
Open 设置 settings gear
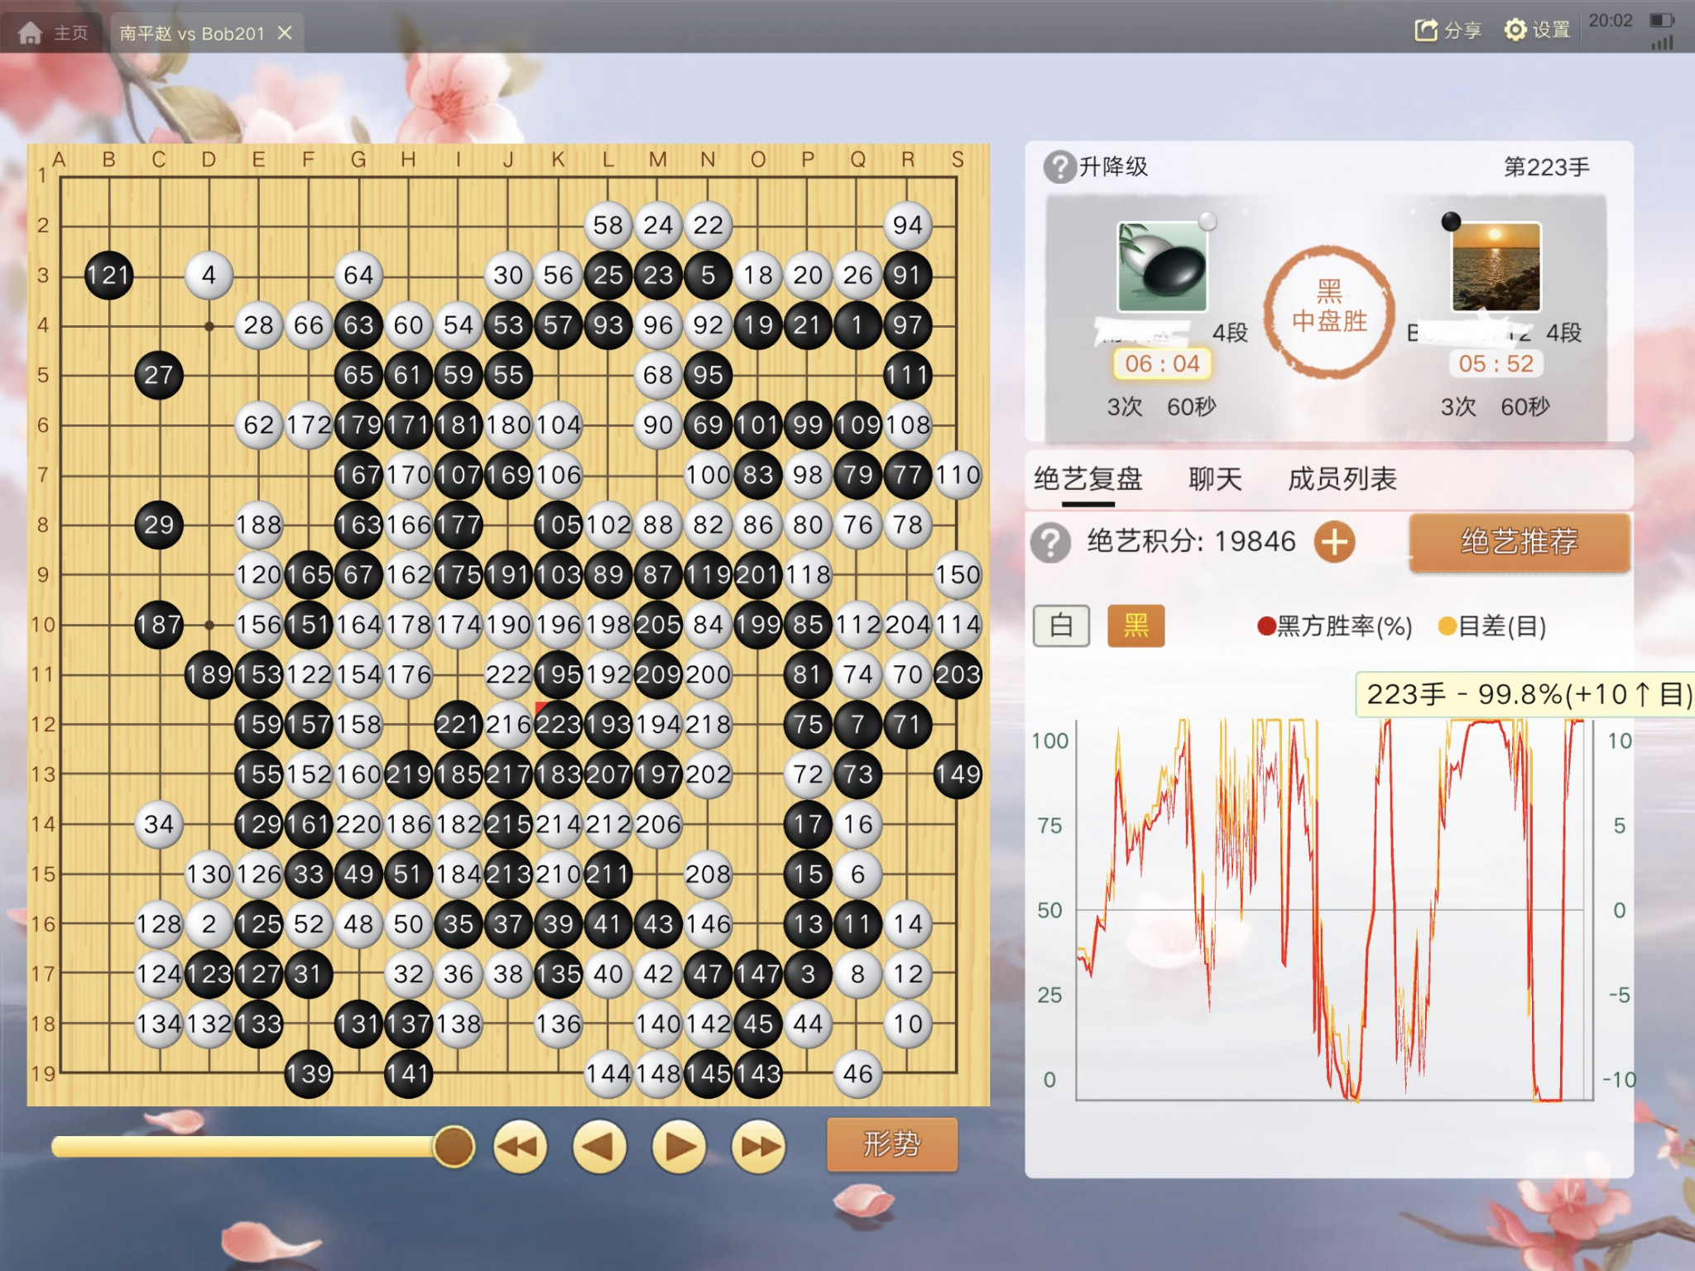(1537, 31)
